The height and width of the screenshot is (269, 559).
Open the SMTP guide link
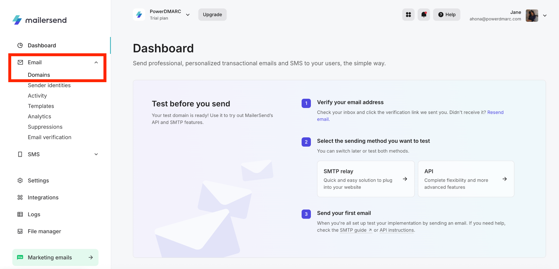[x=356, y=230]
